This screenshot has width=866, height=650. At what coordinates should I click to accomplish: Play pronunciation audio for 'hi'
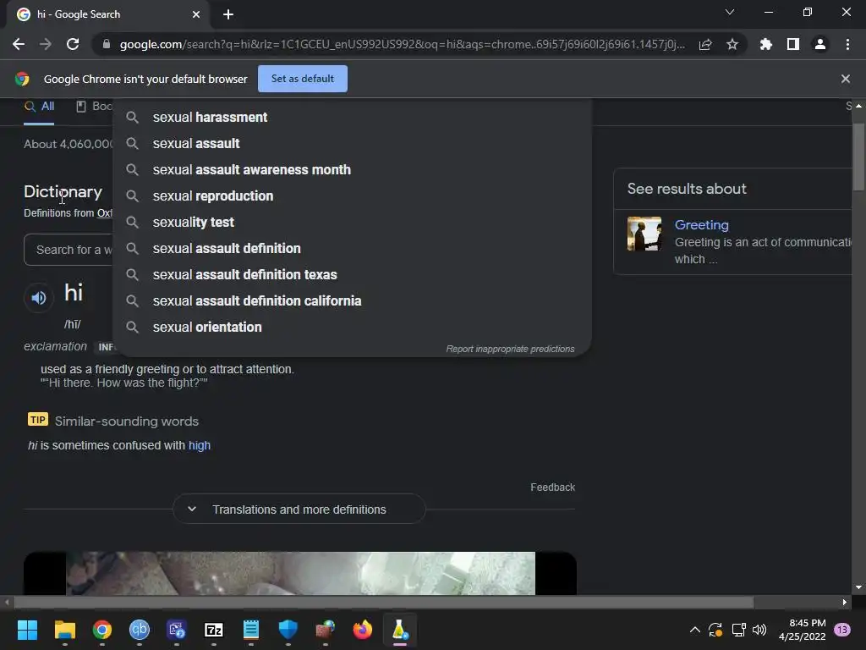point(39,298)
